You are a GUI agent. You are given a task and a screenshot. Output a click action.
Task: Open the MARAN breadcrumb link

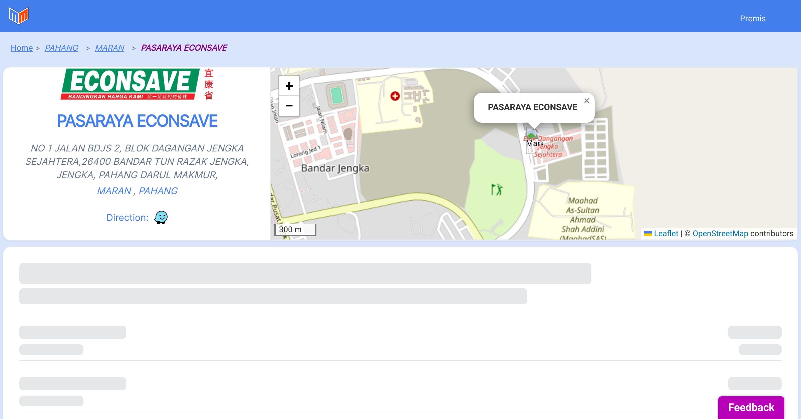coord(109,48)
